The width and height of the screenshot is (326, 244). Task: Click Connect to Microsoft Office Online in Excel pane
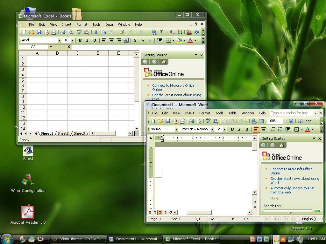pos(173,87)
